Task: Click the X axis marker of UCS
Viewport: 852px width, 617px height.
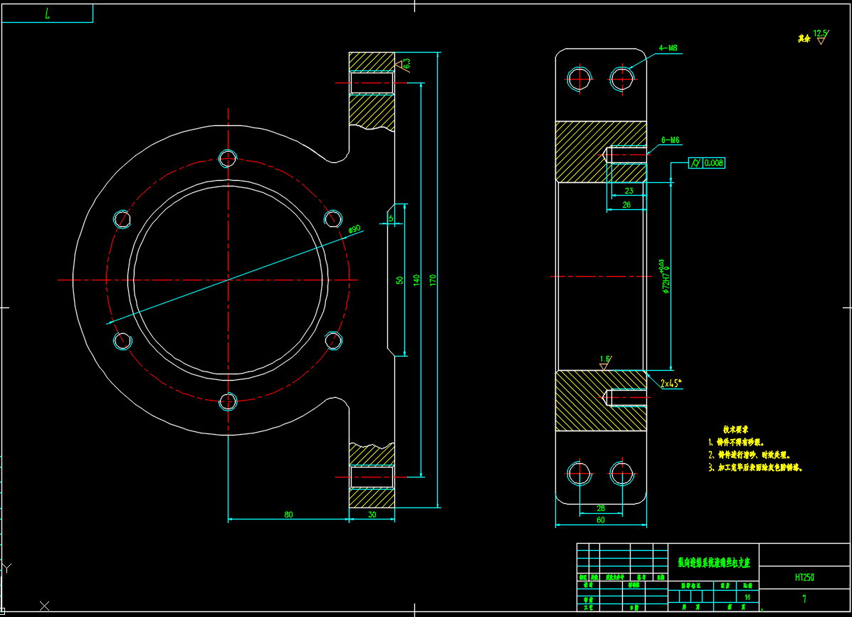Action: (x=45, y=606)
